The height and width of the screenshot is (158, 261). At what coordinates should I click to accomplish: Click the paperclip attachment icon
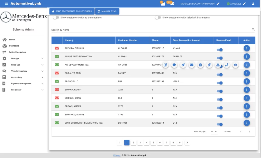(209, 65)
